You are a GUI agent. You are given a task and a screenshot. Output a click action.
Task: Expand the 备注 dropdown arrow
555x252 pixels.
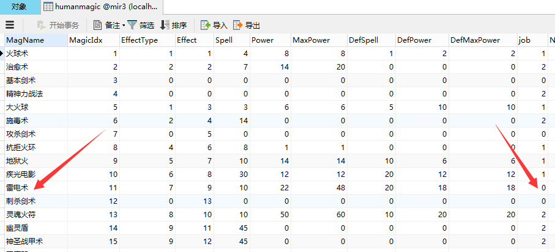[x=123, y=26]
